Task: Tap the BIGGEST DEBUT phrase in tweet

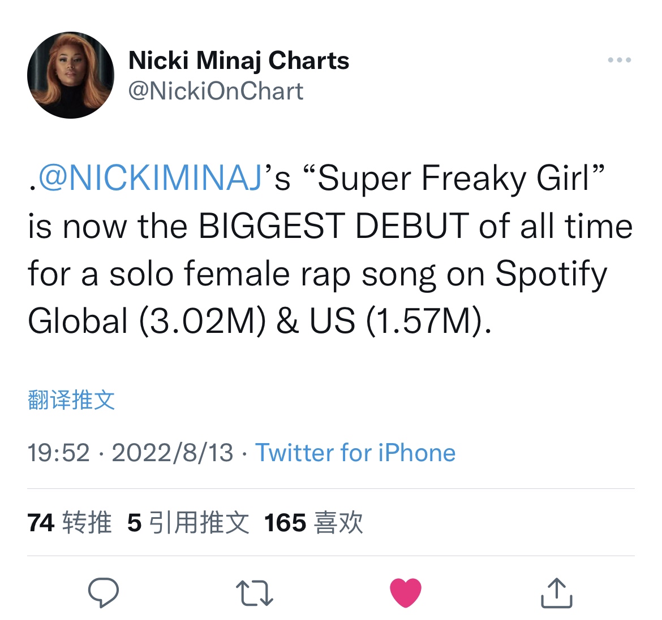Action: (x=333, y=226)
